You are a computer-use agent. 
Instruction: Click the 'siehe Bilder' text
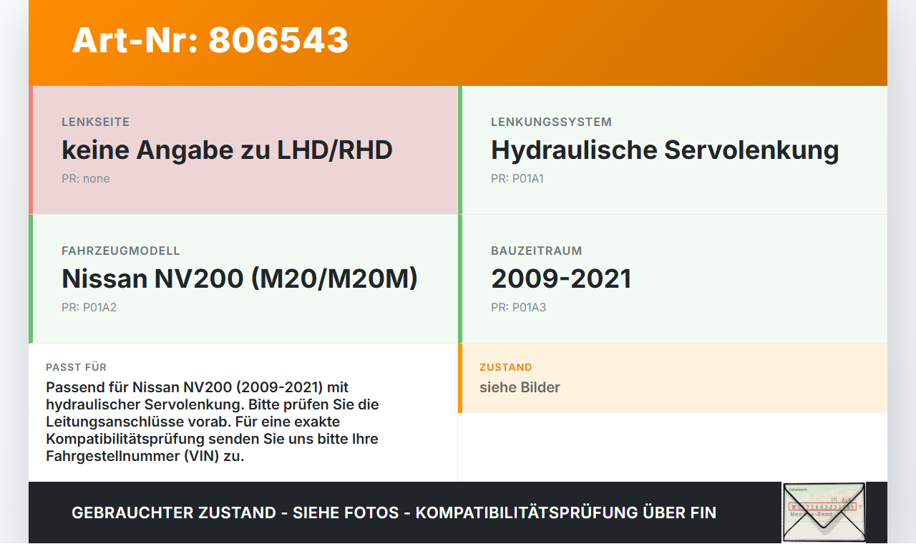520,387
